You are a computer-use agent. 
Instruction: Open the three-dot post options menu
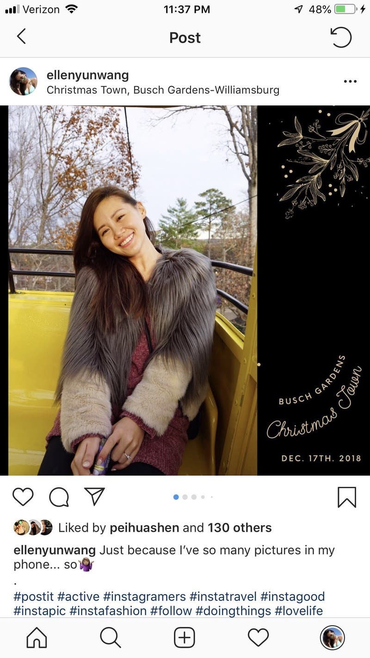point(350,81)
